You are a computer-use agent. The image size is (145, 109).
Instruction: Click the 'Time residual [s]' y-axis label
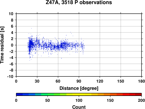[2, 45]
